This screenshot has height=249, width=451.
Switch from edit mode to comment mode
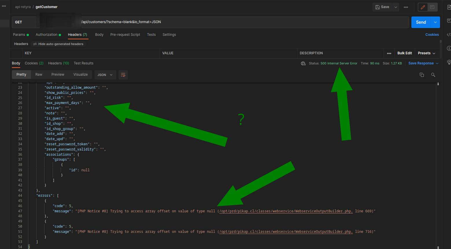432,7
